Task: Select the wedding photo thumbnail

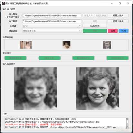Action: tap(26, 45)
